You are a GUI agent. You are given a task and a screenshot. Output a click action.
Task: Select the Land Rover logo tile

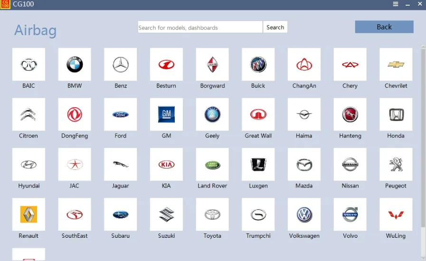click(212, 164)
